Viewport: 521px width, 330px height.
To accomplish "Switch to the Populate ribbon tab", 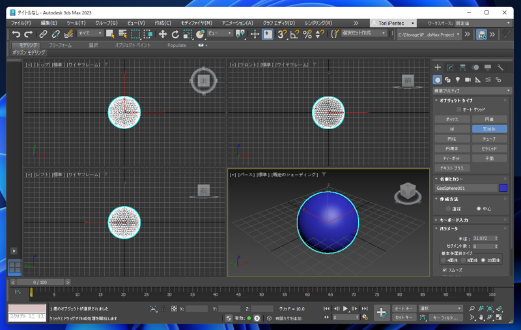I will [176, 45].
